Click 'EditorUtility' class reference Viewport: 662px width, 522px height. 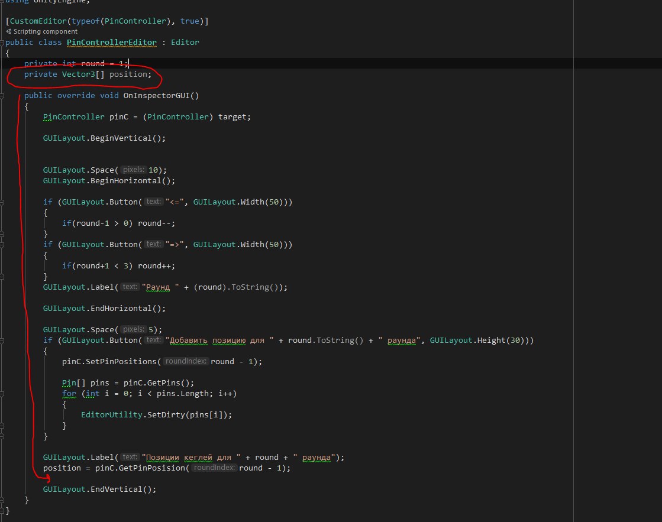pyautogui.click(x=111, y=415)
